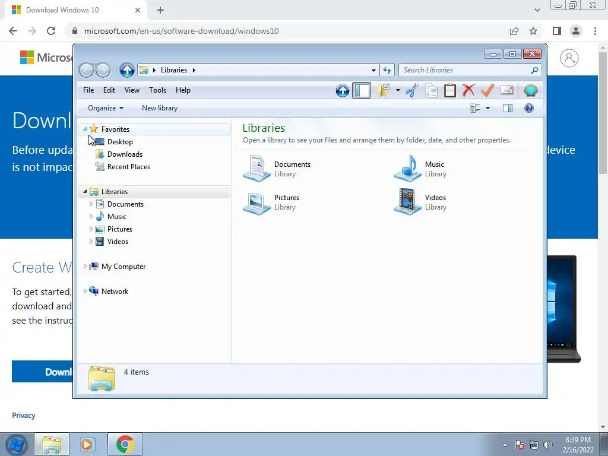Open the Chrome three-dot menu
The width and height of the screenshot is (608, 456).
click(595, 31)
